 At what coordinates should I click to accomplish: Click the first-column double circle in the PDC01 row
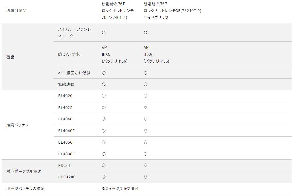coord(103,165)
